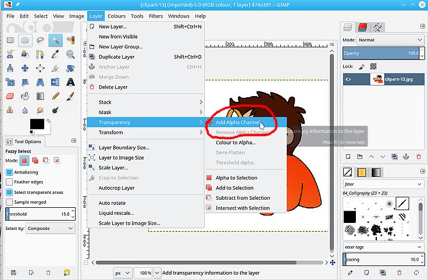428x280 pixels.
Task: Switch to the Gradients tab
Action: click(x=376, y=172)
